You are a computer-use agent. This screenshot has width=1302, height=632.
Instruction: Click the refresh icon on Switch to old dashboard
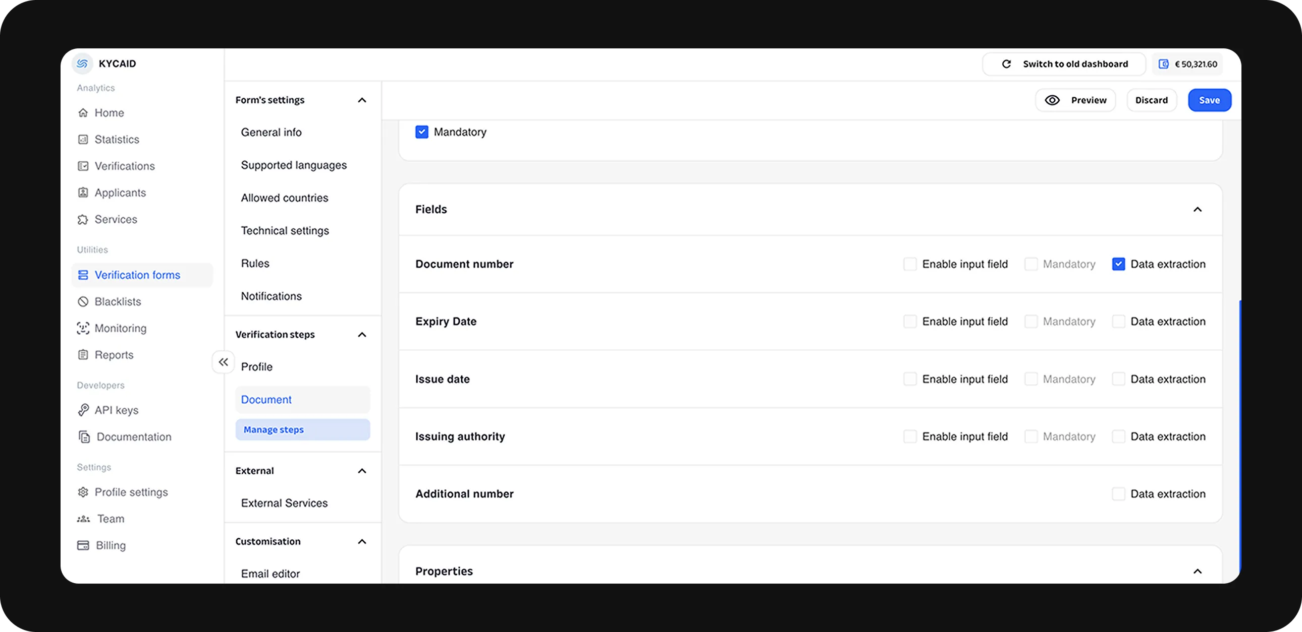click(x=1006, y=64)
